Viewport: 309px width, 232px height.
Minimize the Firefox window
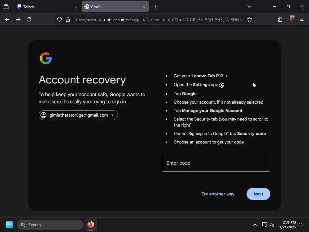click(x=274, y=7)
